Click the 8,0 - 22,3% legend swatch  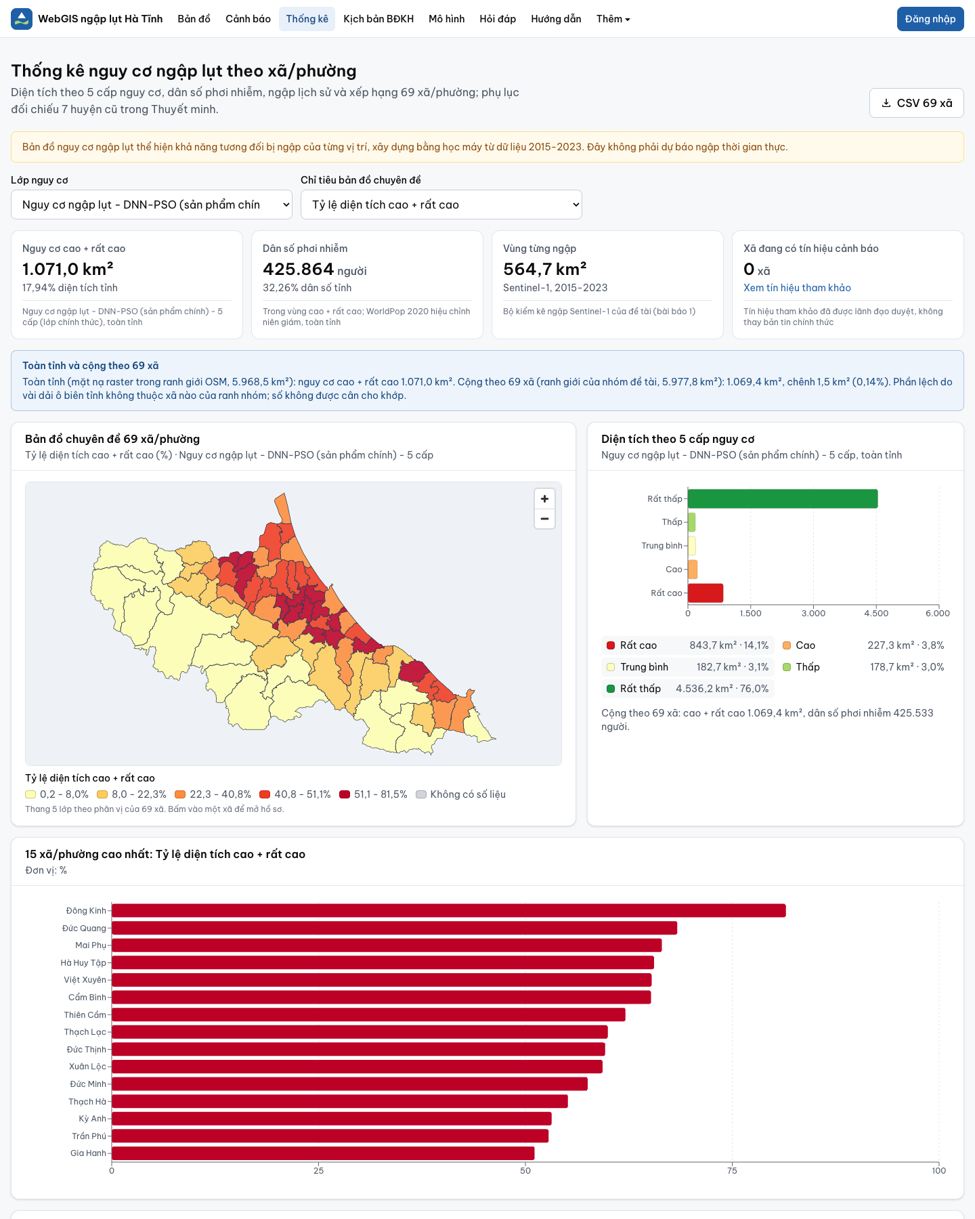[x=102, y=794]
